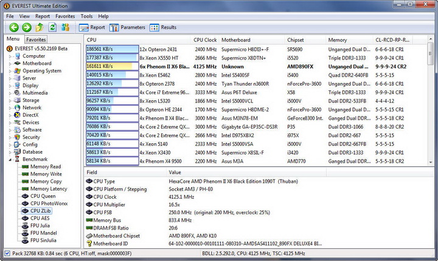Select the Motherboard tree icon

pos(17,63)
